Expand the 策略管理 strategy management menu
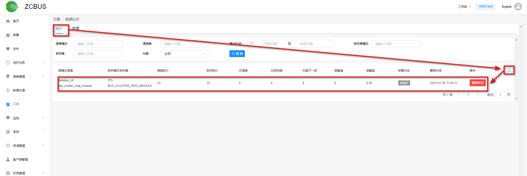Image resolution: width=527 pixels, height=176 pixels. tap(25, 77)
